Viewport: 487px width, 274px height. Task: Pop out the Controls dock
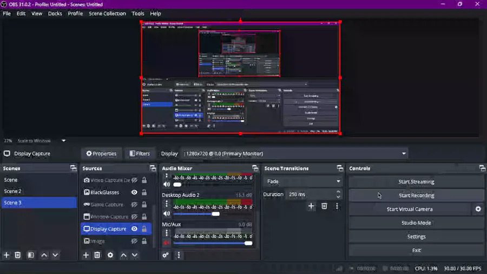(482, 168)
